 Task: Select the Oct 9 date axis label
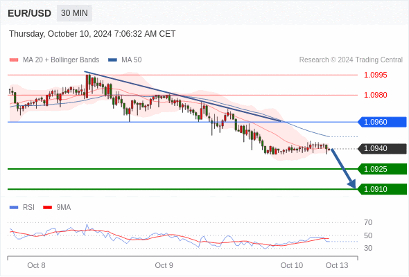point(164,265)
